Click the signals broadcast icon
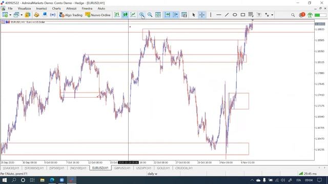This screenshot has height=184, width=328. click(x=53, y=15)
